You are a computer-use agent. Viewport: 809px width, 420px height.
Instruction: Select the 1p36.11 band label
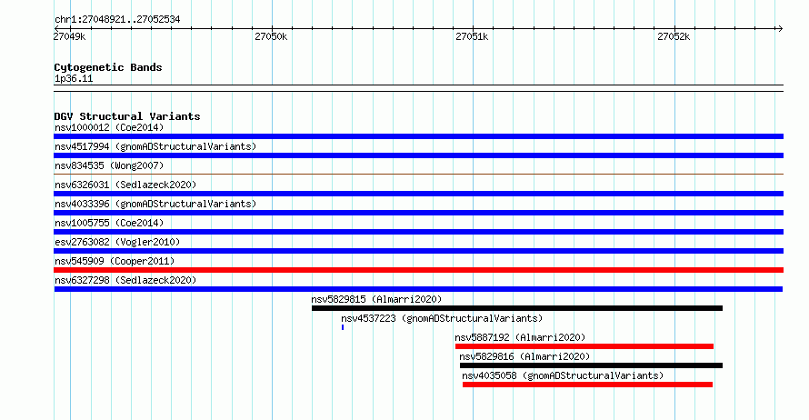tap(74, 78)
